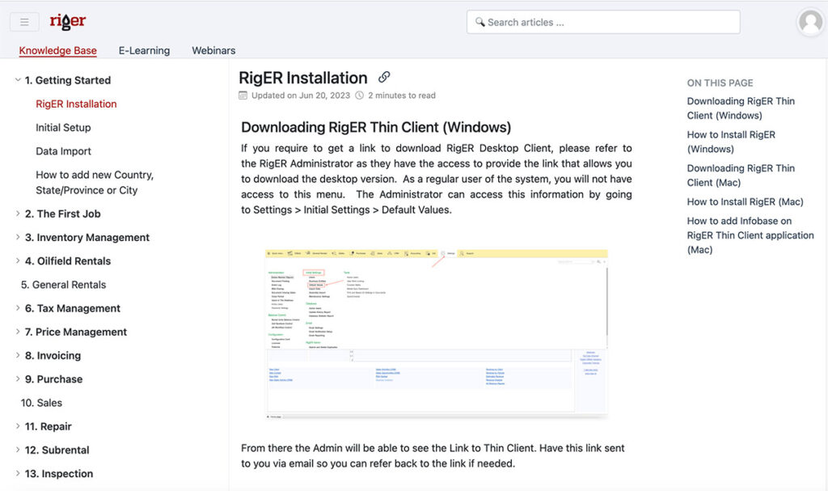828x491 pixels.
Task: Expand the 6. Tax Management section
Action: [18, 308]
